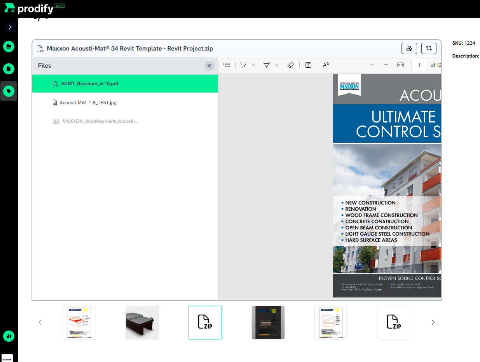The height and width of the screenshot is (362, 480).
Task: Open the folders icon in left sidebar
Action: (9, 47)
